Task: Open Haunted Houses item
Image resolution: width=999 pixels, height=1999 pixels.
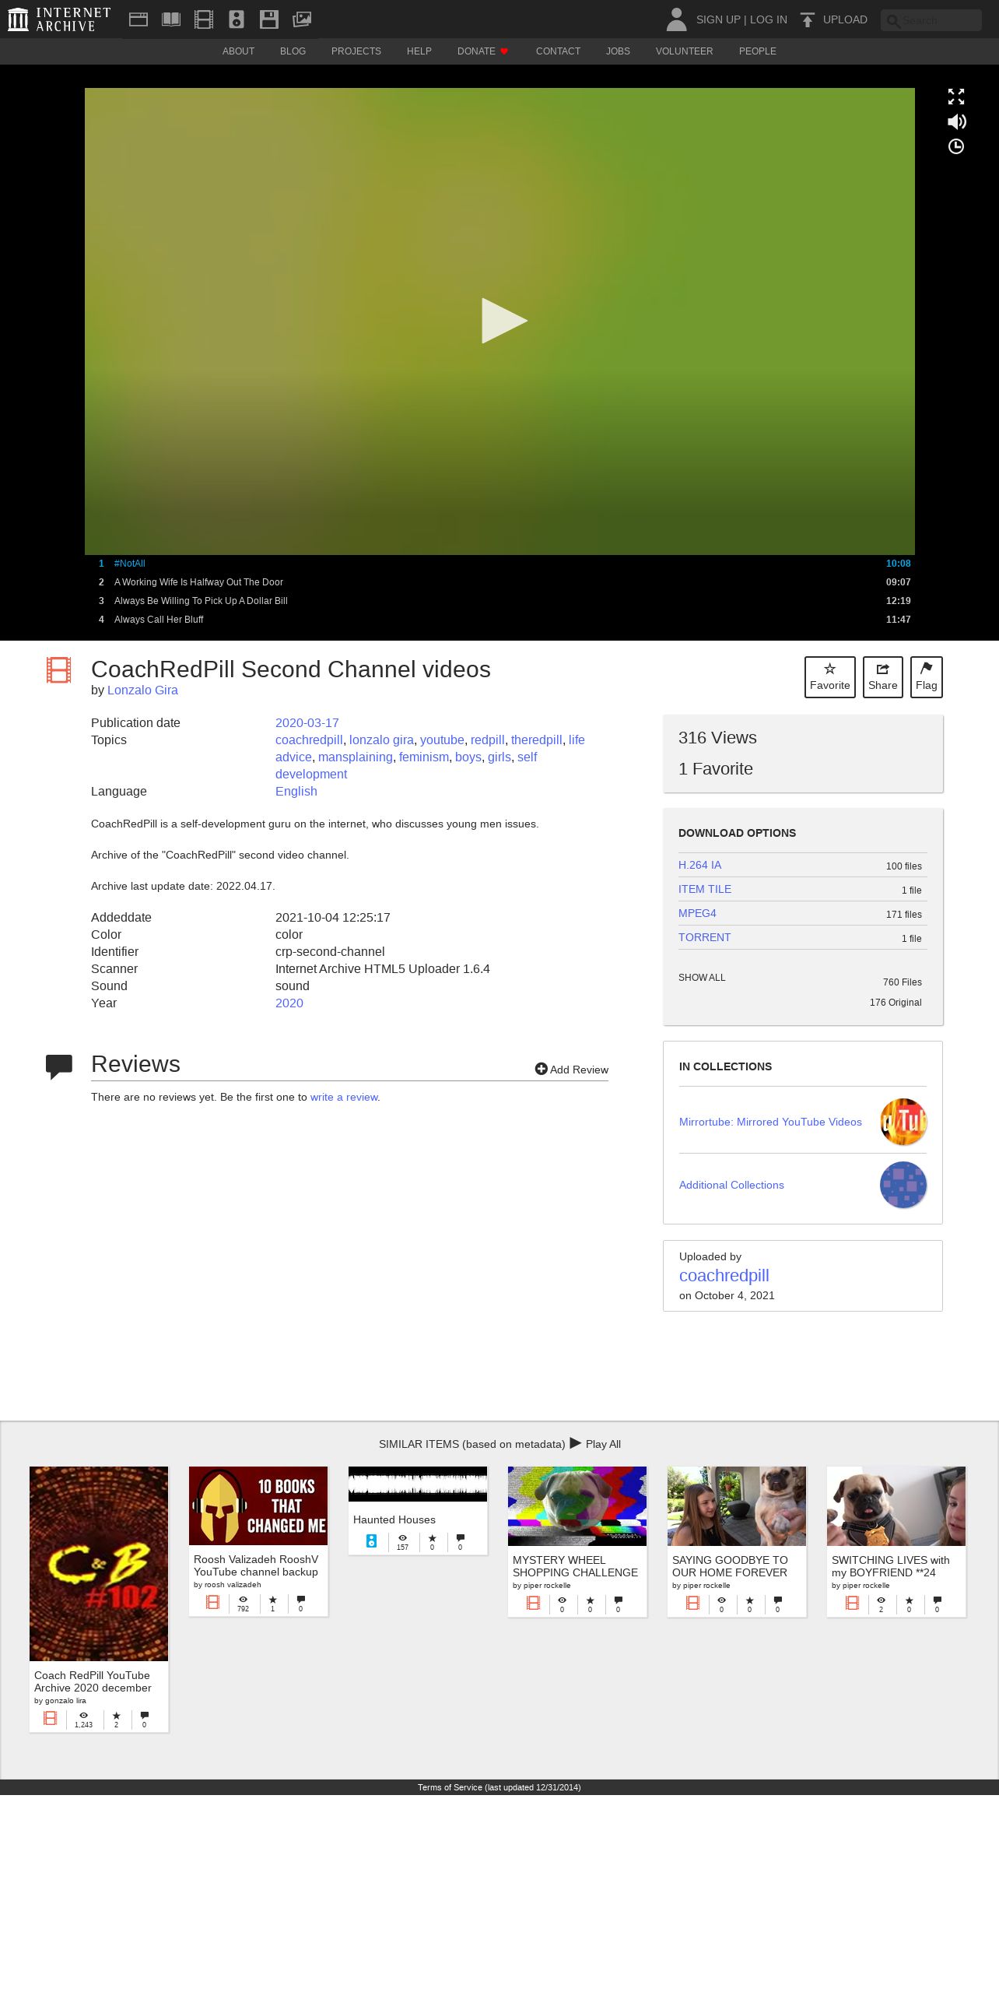Action: (394, 1520)
